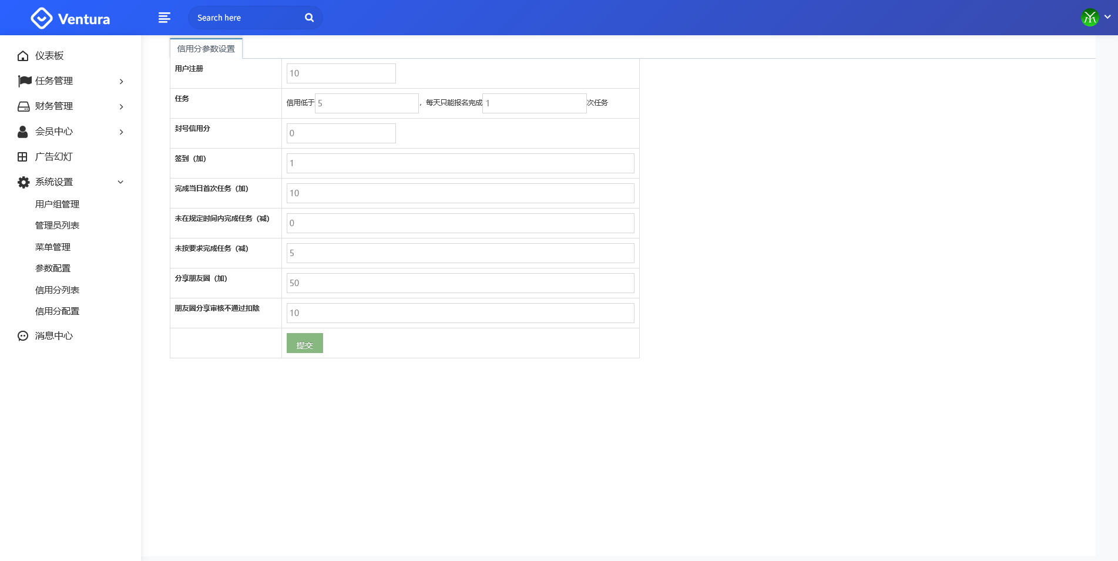Screen dimensions: 1118x561
Task: Click the 消息中心 chat bubble icon
Action: pos(23,336)
